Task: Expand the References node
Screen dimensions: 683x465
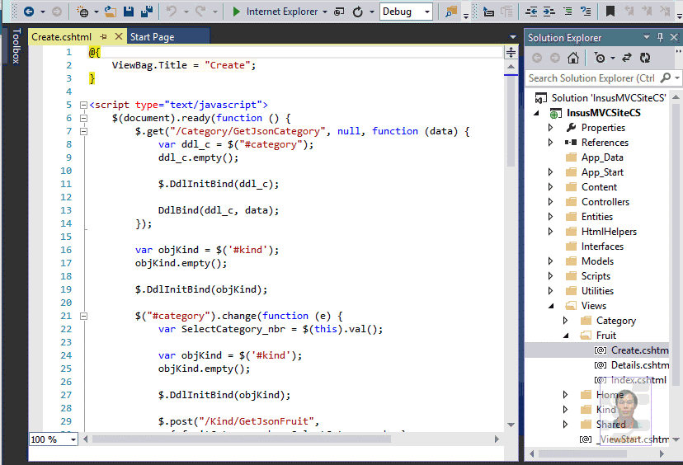Action: 550,143
